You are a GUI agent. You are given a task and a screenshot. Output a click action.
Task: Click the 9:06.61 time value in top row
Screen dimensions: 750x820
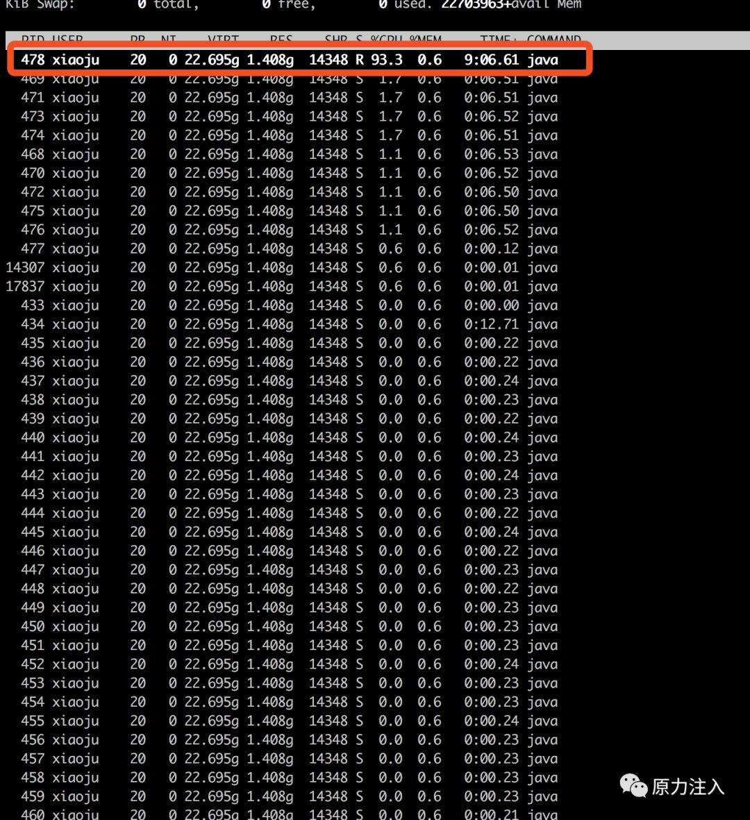[491, 60]
